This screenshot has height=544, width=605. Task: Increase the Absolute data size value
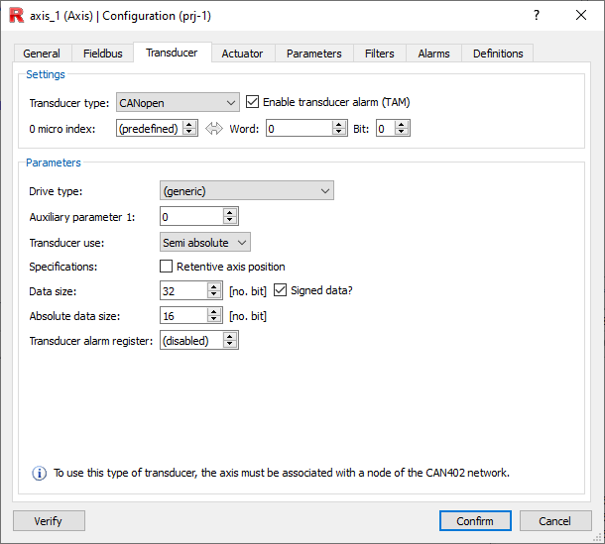tap(214, 311)
